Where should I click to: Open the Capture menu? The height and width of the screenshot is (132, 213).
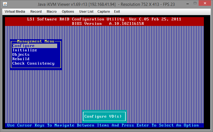(104, 12)
